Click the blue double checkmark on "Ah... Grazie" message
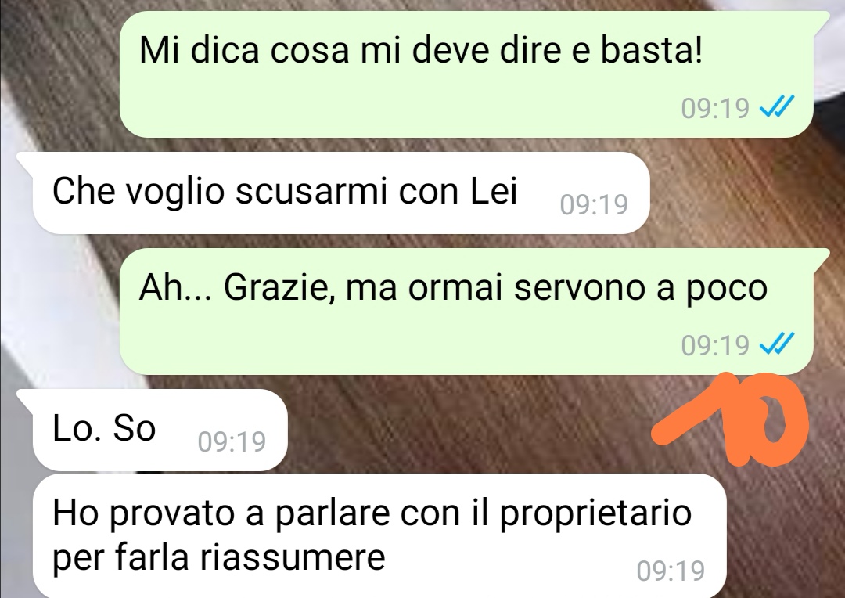Image resolution: width=845 pixels, height=598 pixels. 777,344
